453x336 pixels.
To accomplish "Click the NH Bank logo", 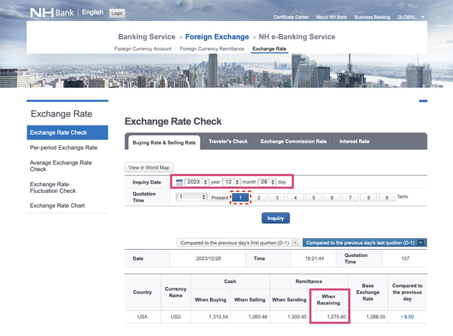I will [x=52, y=12].
